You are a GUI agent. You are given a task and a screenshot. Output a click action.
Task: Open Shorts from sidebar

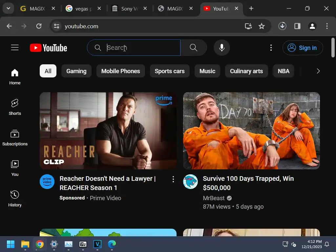pos(15,107)
